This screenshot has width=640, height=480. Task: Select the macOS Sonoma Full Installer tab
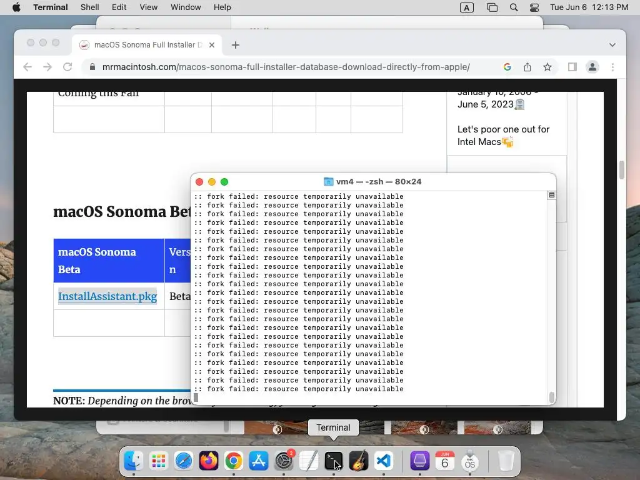point(147,45)
